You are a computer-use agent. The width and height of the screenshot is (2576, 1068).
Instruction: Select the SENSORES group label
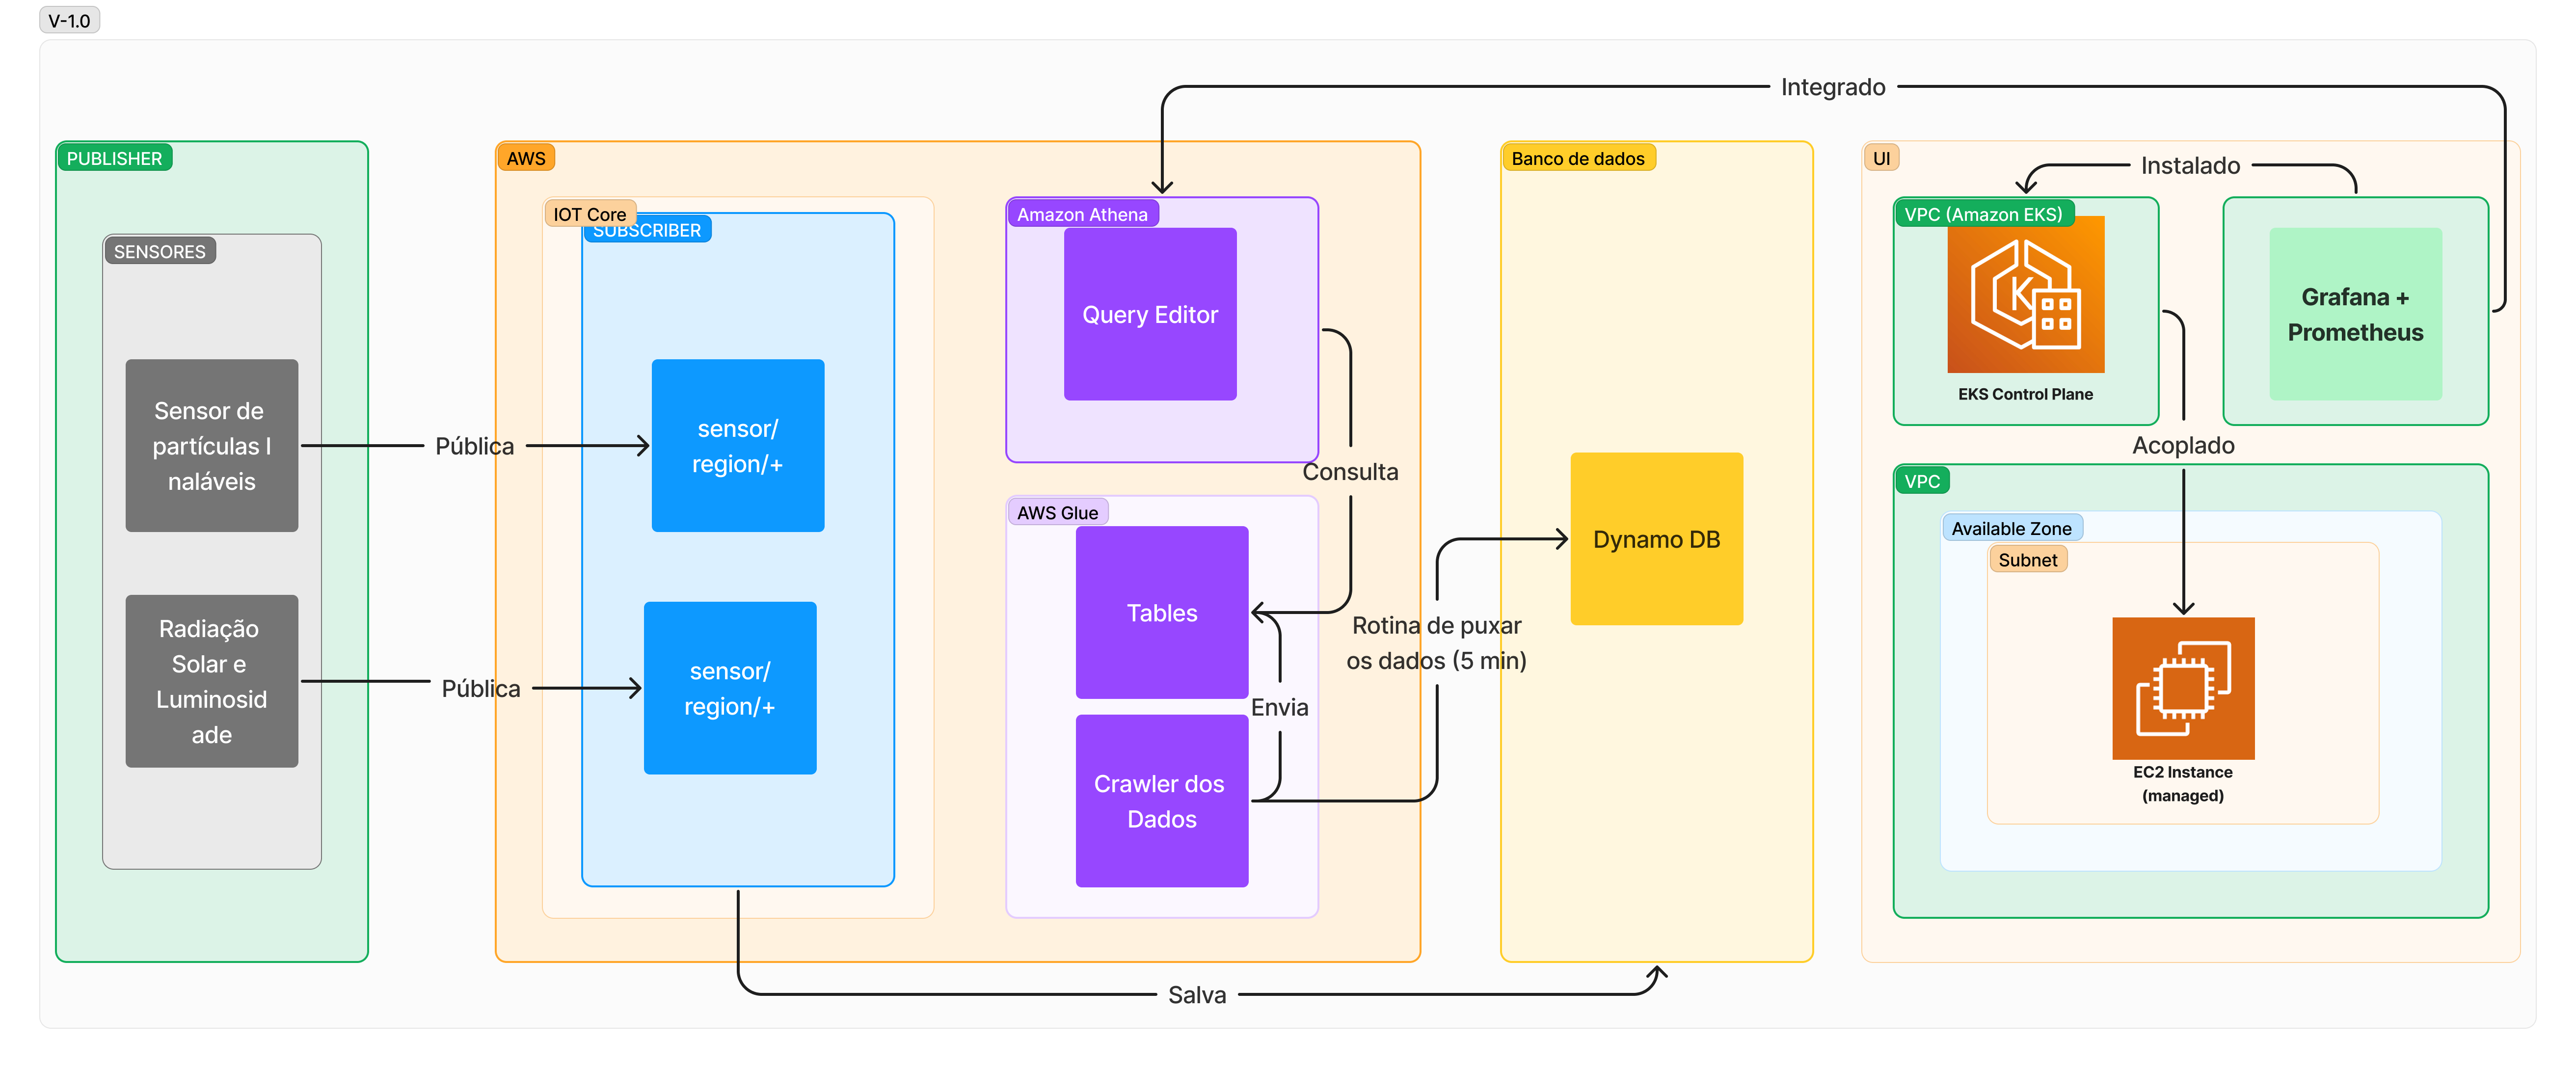(x=160, y=251)
